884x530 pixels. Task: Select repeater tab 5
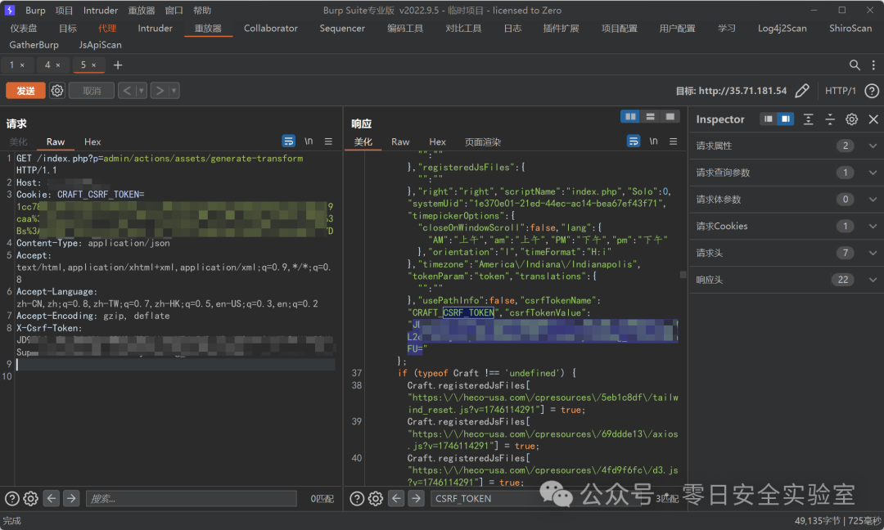pos(83,65)
